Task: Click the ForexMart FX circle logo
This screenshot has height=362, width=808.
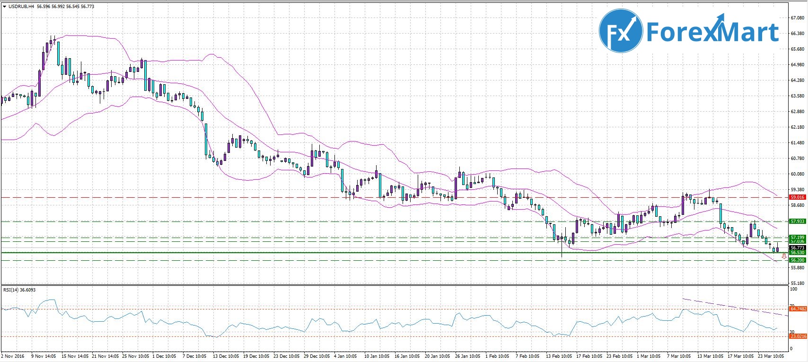Action: (x=620, y=32)
